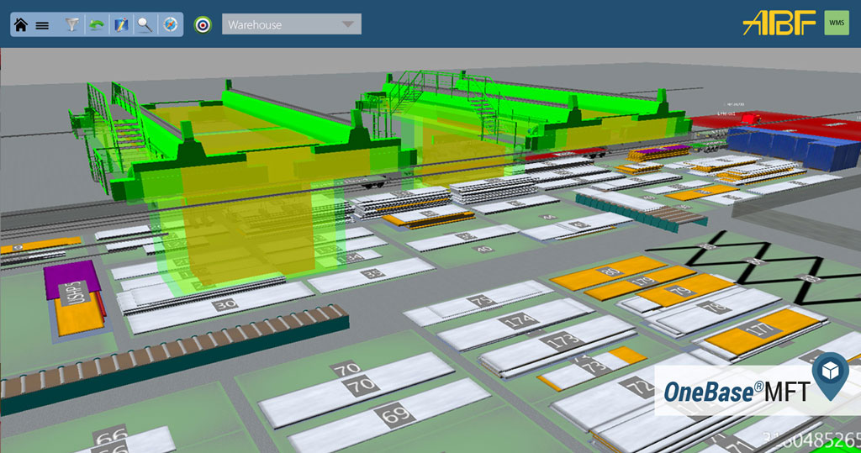Pick the orange stack labeled 177
Image resolution: width=861 pixels, height=453 pixels.
pos(762,330)
